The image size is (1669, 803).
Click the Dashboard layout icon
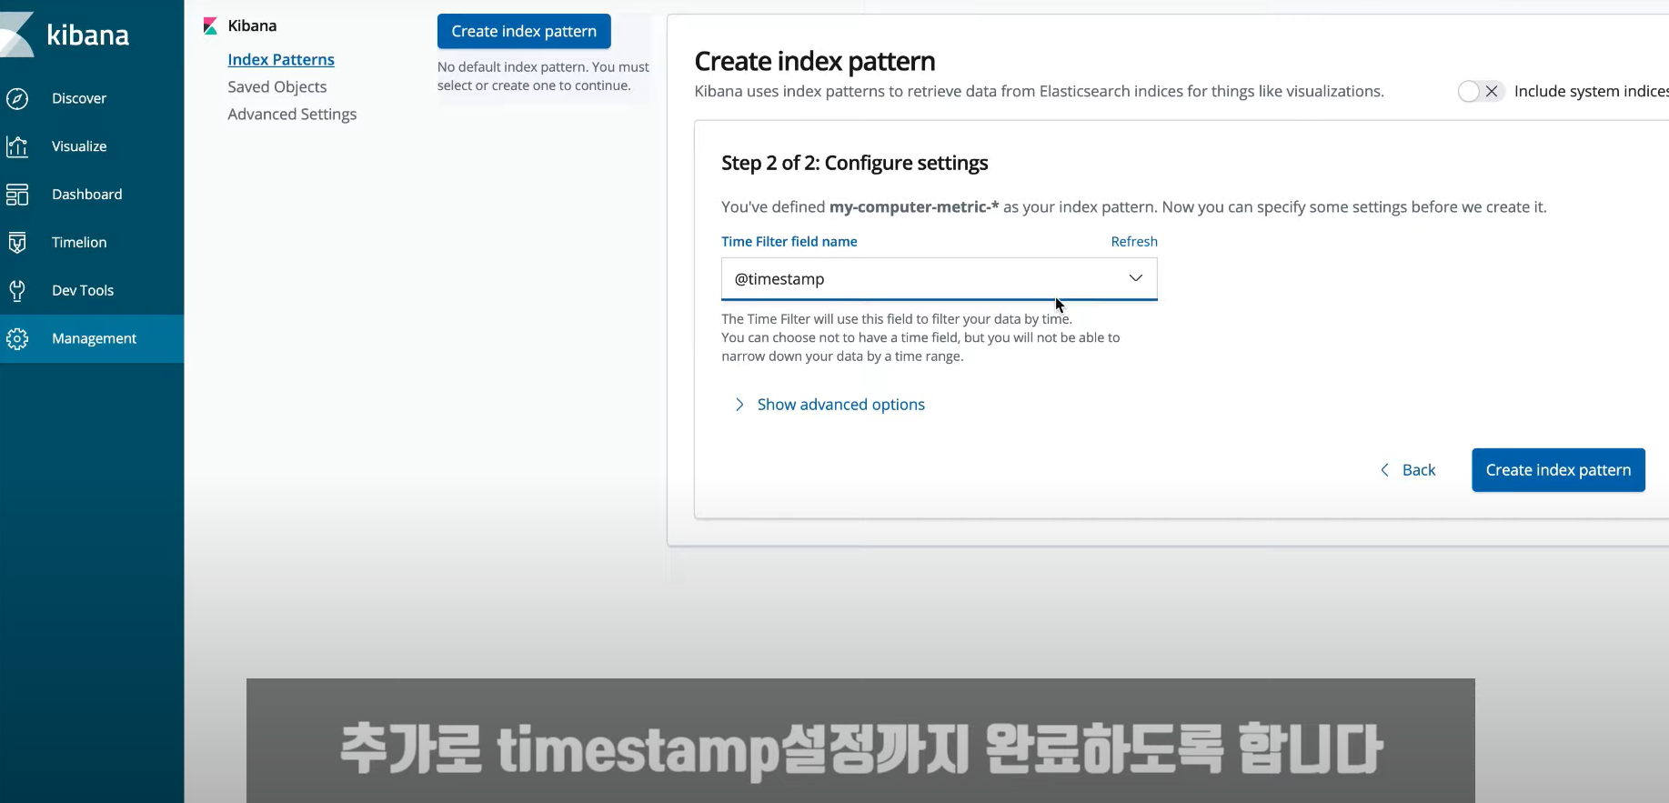(17, 195)
